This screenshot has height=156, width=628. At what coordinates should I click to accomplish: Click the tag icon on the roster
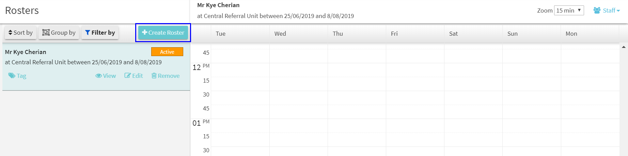pos(12,75)
